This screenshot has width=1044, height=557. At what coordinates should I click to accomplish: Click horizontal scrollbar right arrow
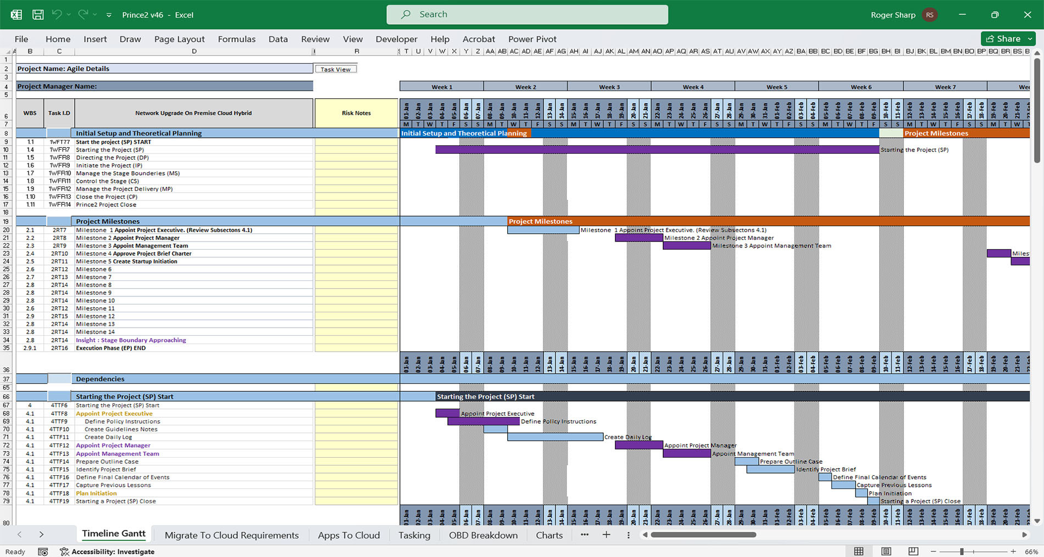1024,535
